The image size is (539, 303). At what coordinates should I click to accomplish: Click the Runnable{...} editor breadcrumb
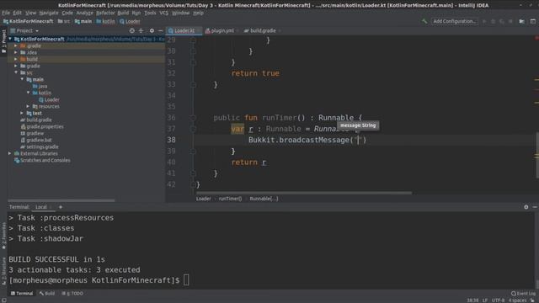click(x=264, y=199)
